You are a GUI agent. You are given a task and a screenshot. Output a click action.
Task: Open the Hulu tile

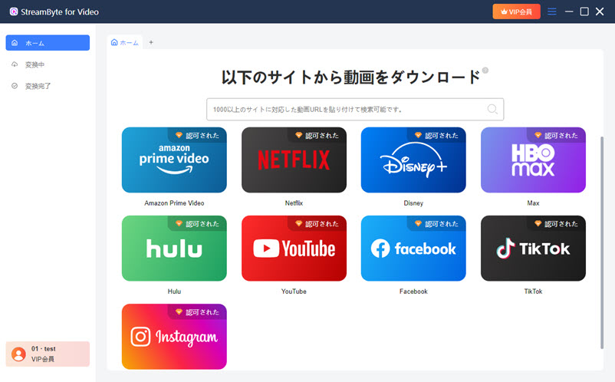pyautogui.click(x=174, y=248)
